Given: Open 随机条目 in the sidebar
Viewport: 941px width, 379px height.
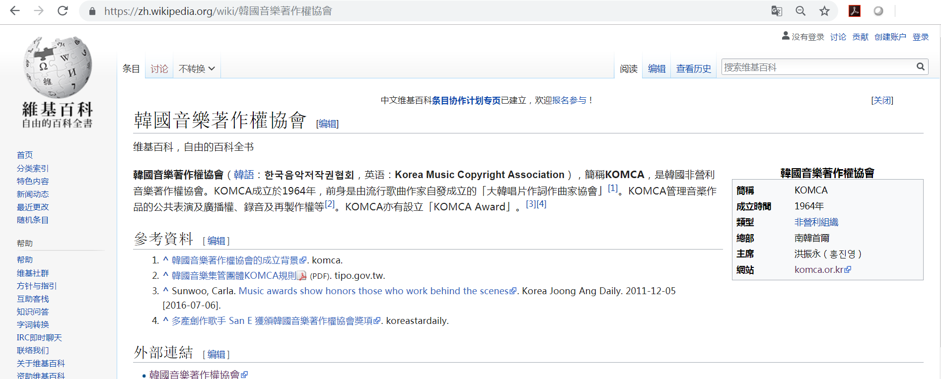Looking at the screenshot, I should [33, 220].
